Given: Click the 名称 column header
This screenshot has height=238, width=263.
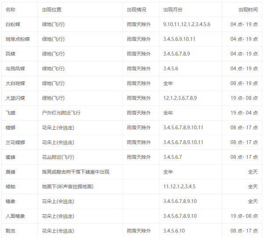Looking at the screenshot, I should click(x=10, y=10).
